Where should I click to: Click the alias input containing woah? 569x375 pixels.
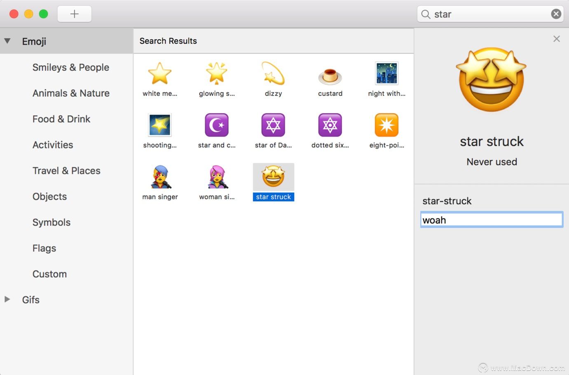coord(492,220)
